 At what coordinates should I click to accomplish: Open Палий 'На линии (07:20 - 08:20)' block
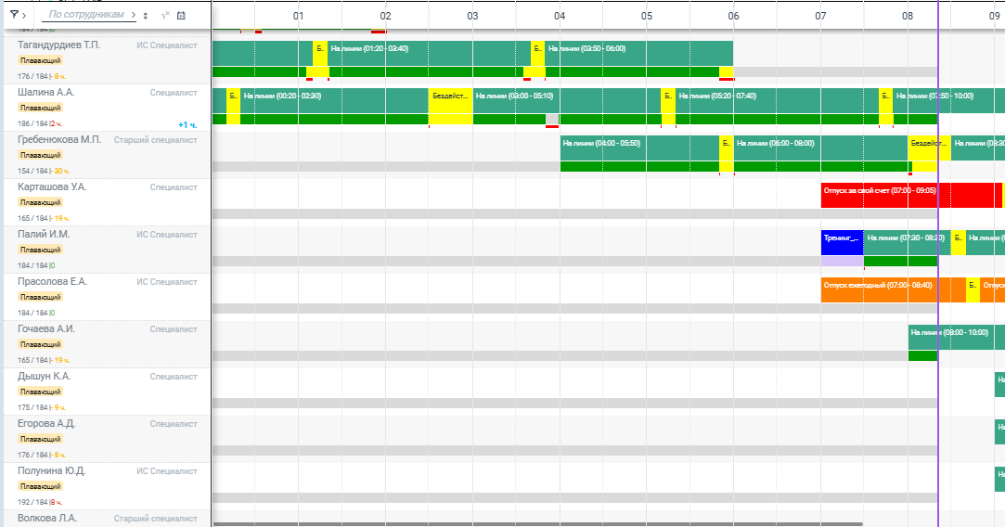point(907,243)
